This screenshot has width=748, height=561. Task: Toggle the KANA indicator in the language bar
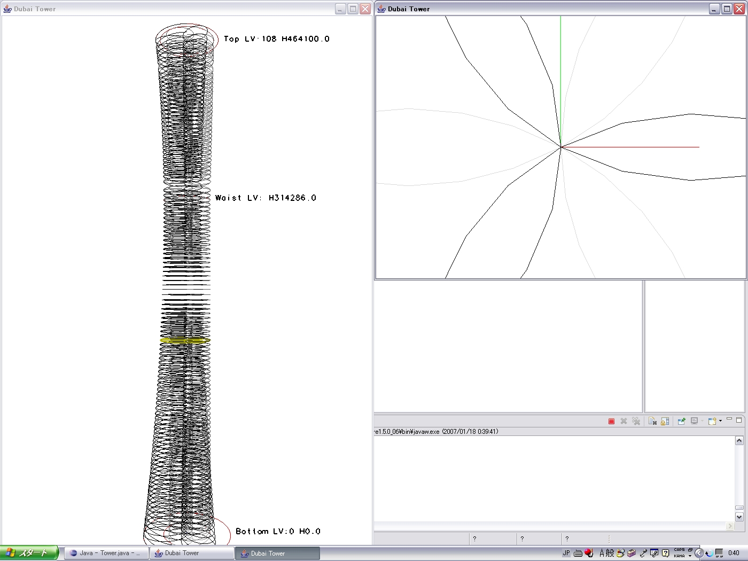(x=679, y=556)
